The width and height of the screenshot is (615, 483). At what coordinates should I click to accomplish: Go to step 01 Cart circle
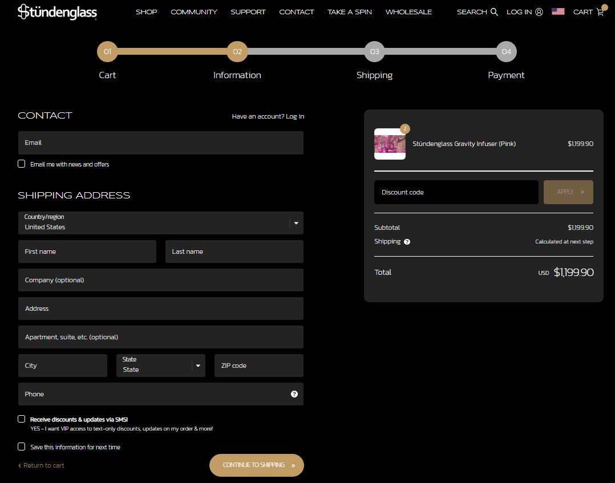pos(107,52)
